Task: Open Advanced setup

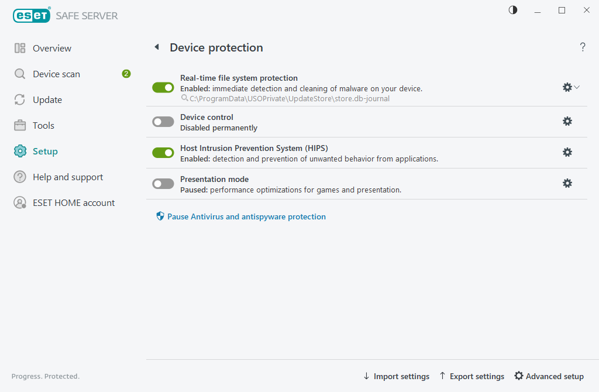Action: coord(549,376)
